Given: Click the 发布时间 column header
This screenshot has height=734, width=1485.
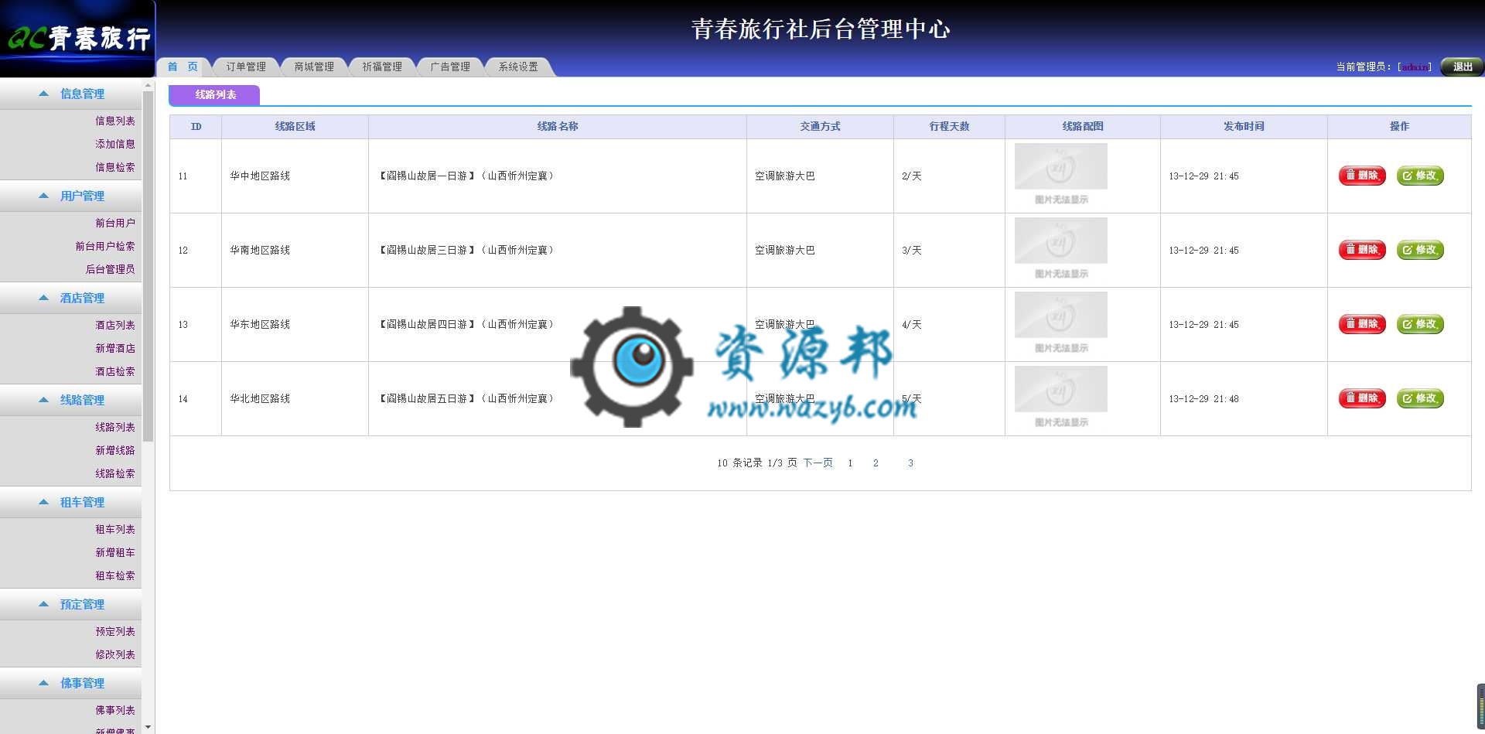Looking at the screenshot, I should 1244,126.
